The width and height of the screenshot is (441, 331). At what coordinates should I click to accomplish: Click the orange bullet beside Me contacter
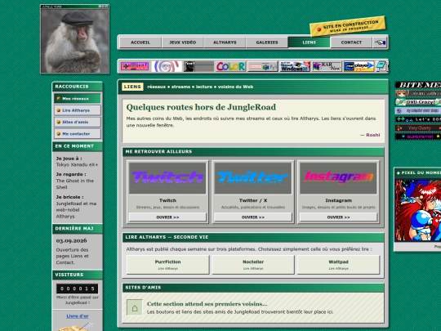(x=59, y=134)
